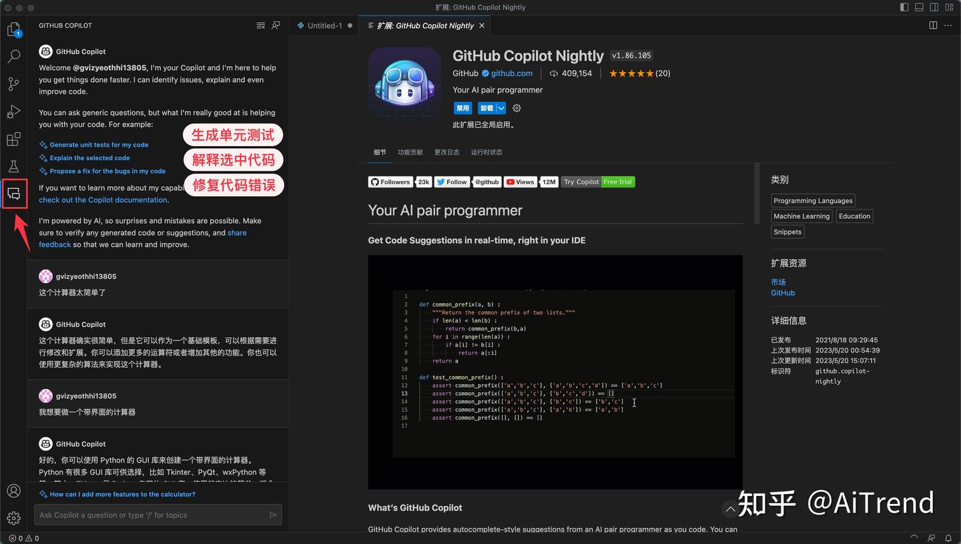This screenshot has height=544, width=961.
Task: Collapse the page with the chevron control
Action: [x=730, y=509]
